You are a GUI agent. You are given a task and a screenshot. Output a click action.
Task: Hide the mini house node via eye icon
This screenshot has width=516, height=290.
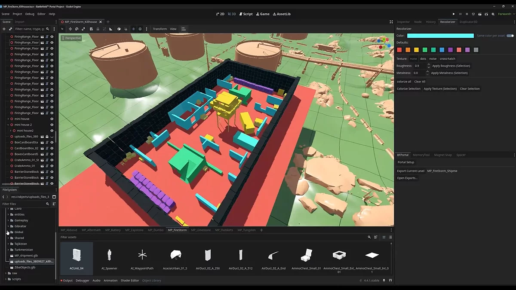click(x=52, y=119)
